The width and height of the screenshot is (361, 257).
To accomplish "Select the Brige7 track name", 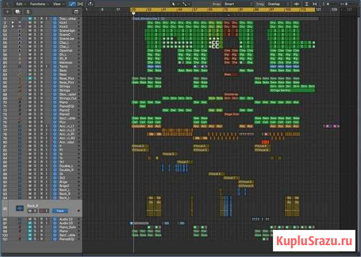I will coord(64,185).
